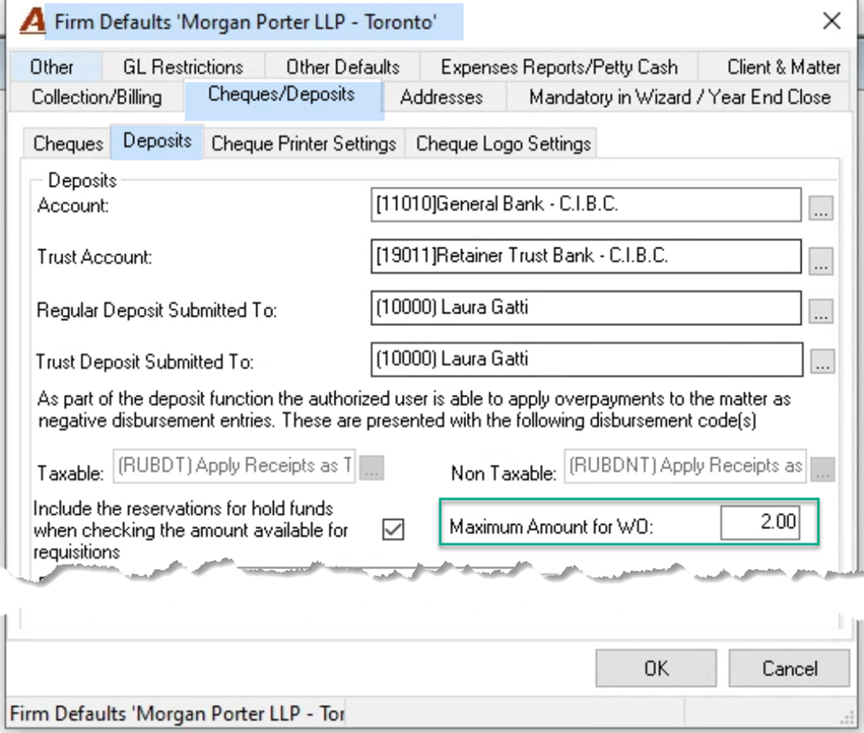Click the overpayments explanation paragraph text
864x733 pixels.
tap(414, 409)
